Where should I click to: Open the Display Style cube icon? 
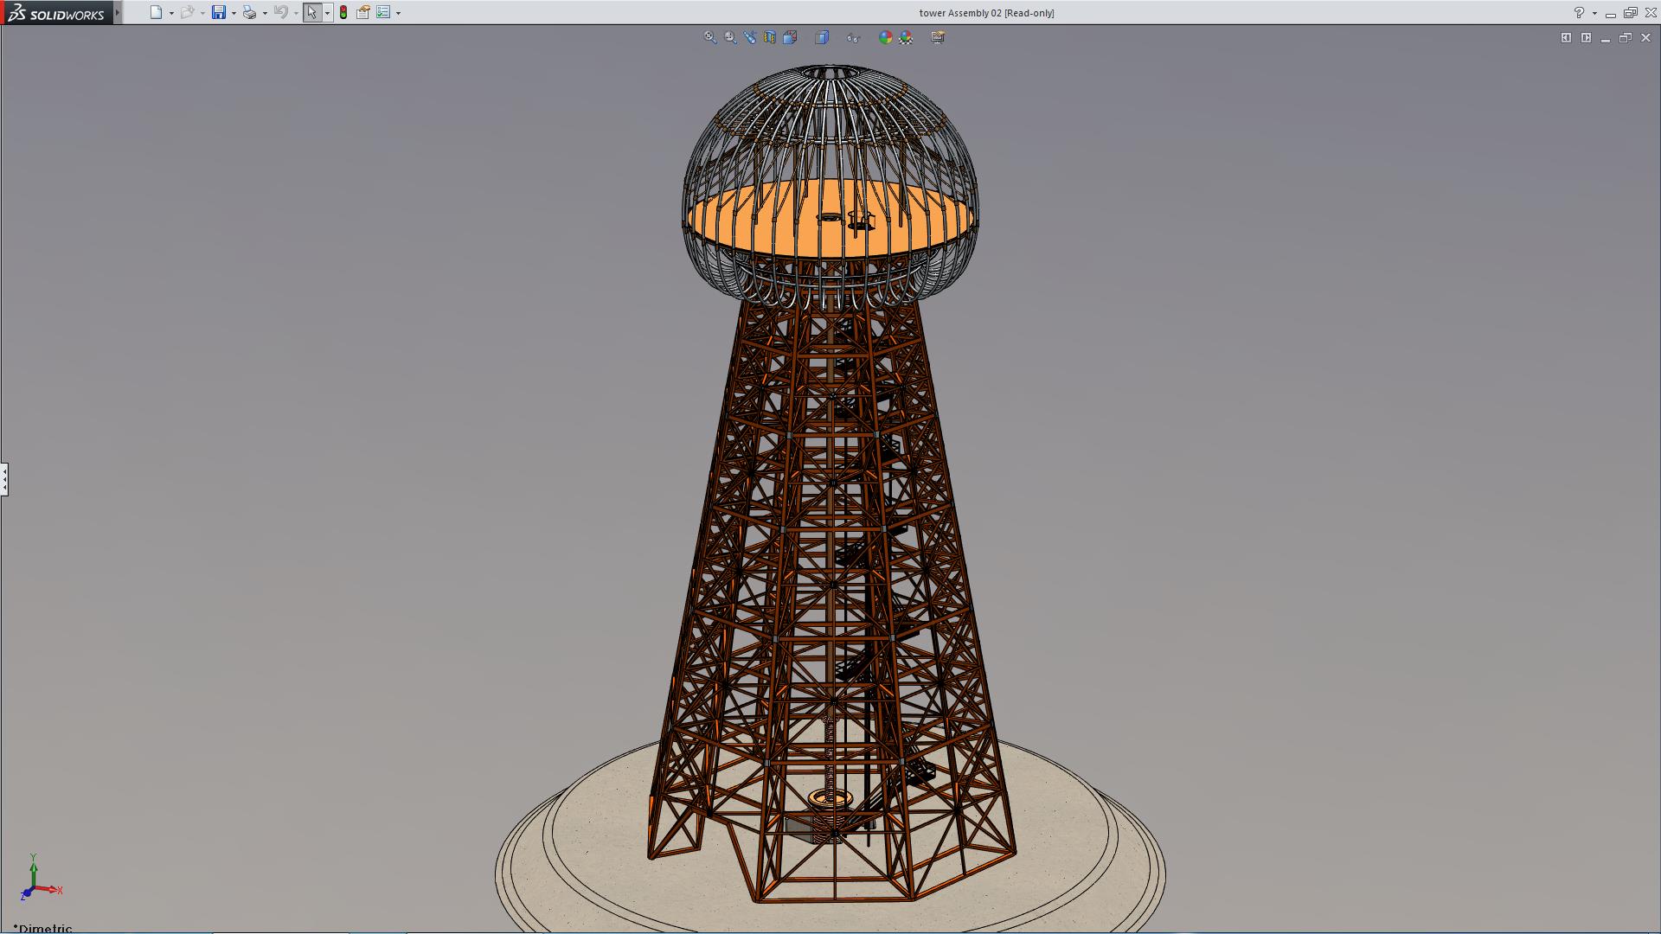pos(822,37)
